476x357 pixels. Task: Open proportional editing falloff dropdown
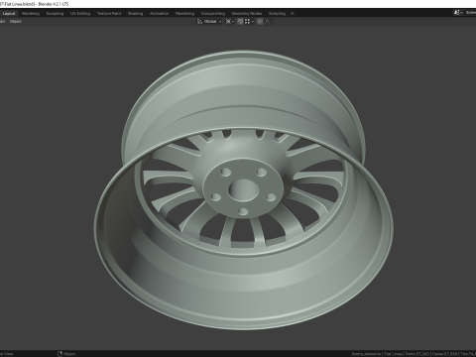click(x=269, y=22)
